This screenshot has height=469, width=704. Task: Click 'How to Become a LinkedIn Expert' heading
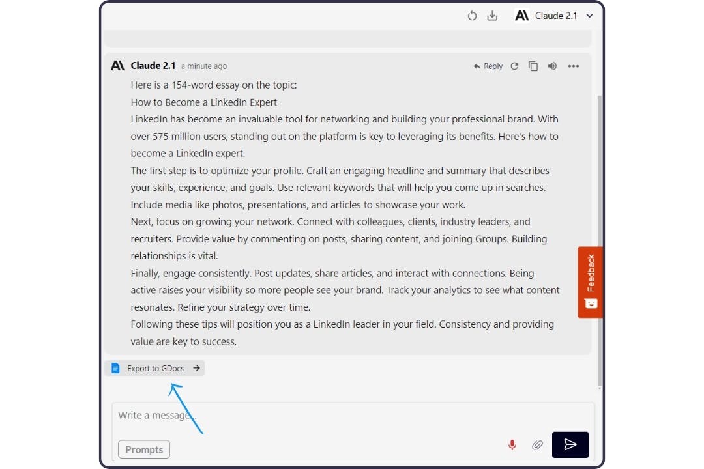tap(204, 102)
